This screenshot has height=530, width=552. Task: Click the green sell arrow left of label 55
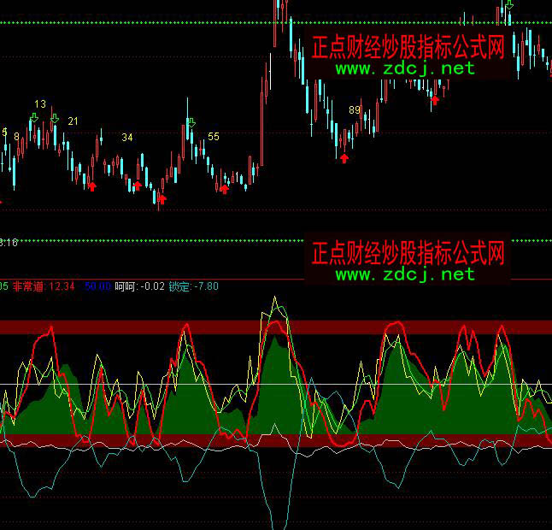[x=191, y=123]
